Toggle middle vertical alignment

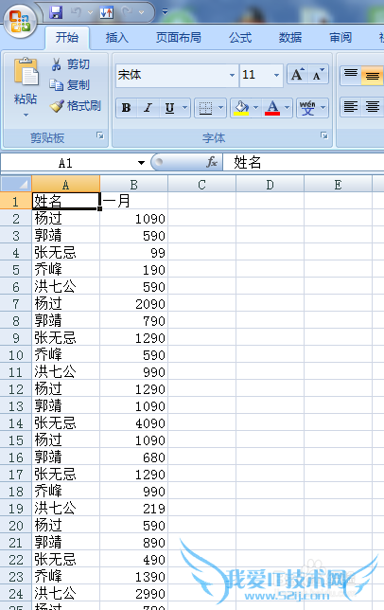pos(372,75)
